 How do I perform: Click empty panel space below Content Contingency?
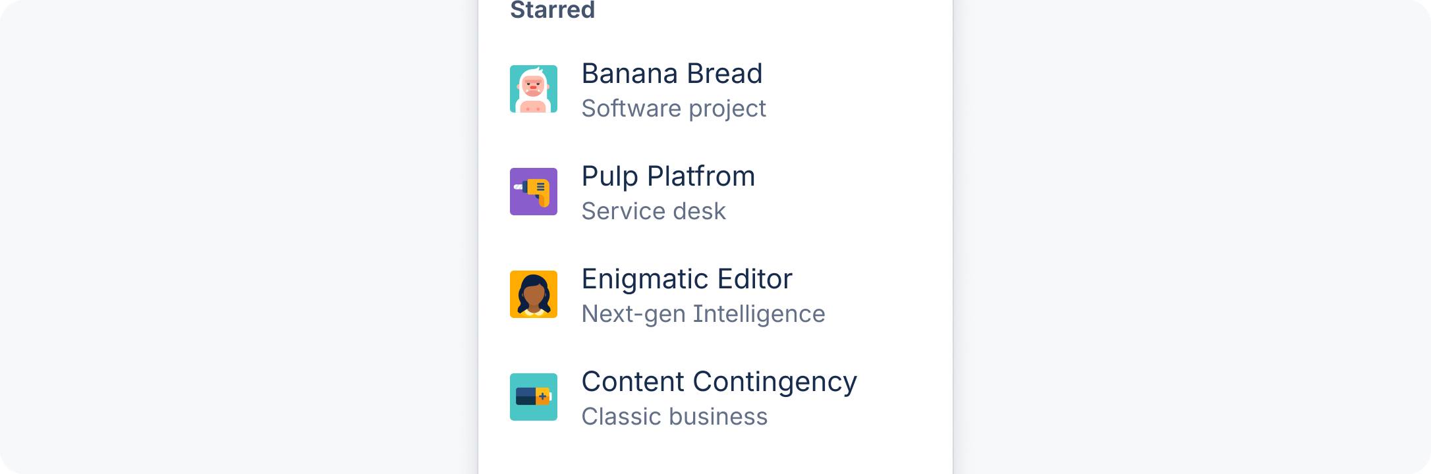tap(715, 456)
